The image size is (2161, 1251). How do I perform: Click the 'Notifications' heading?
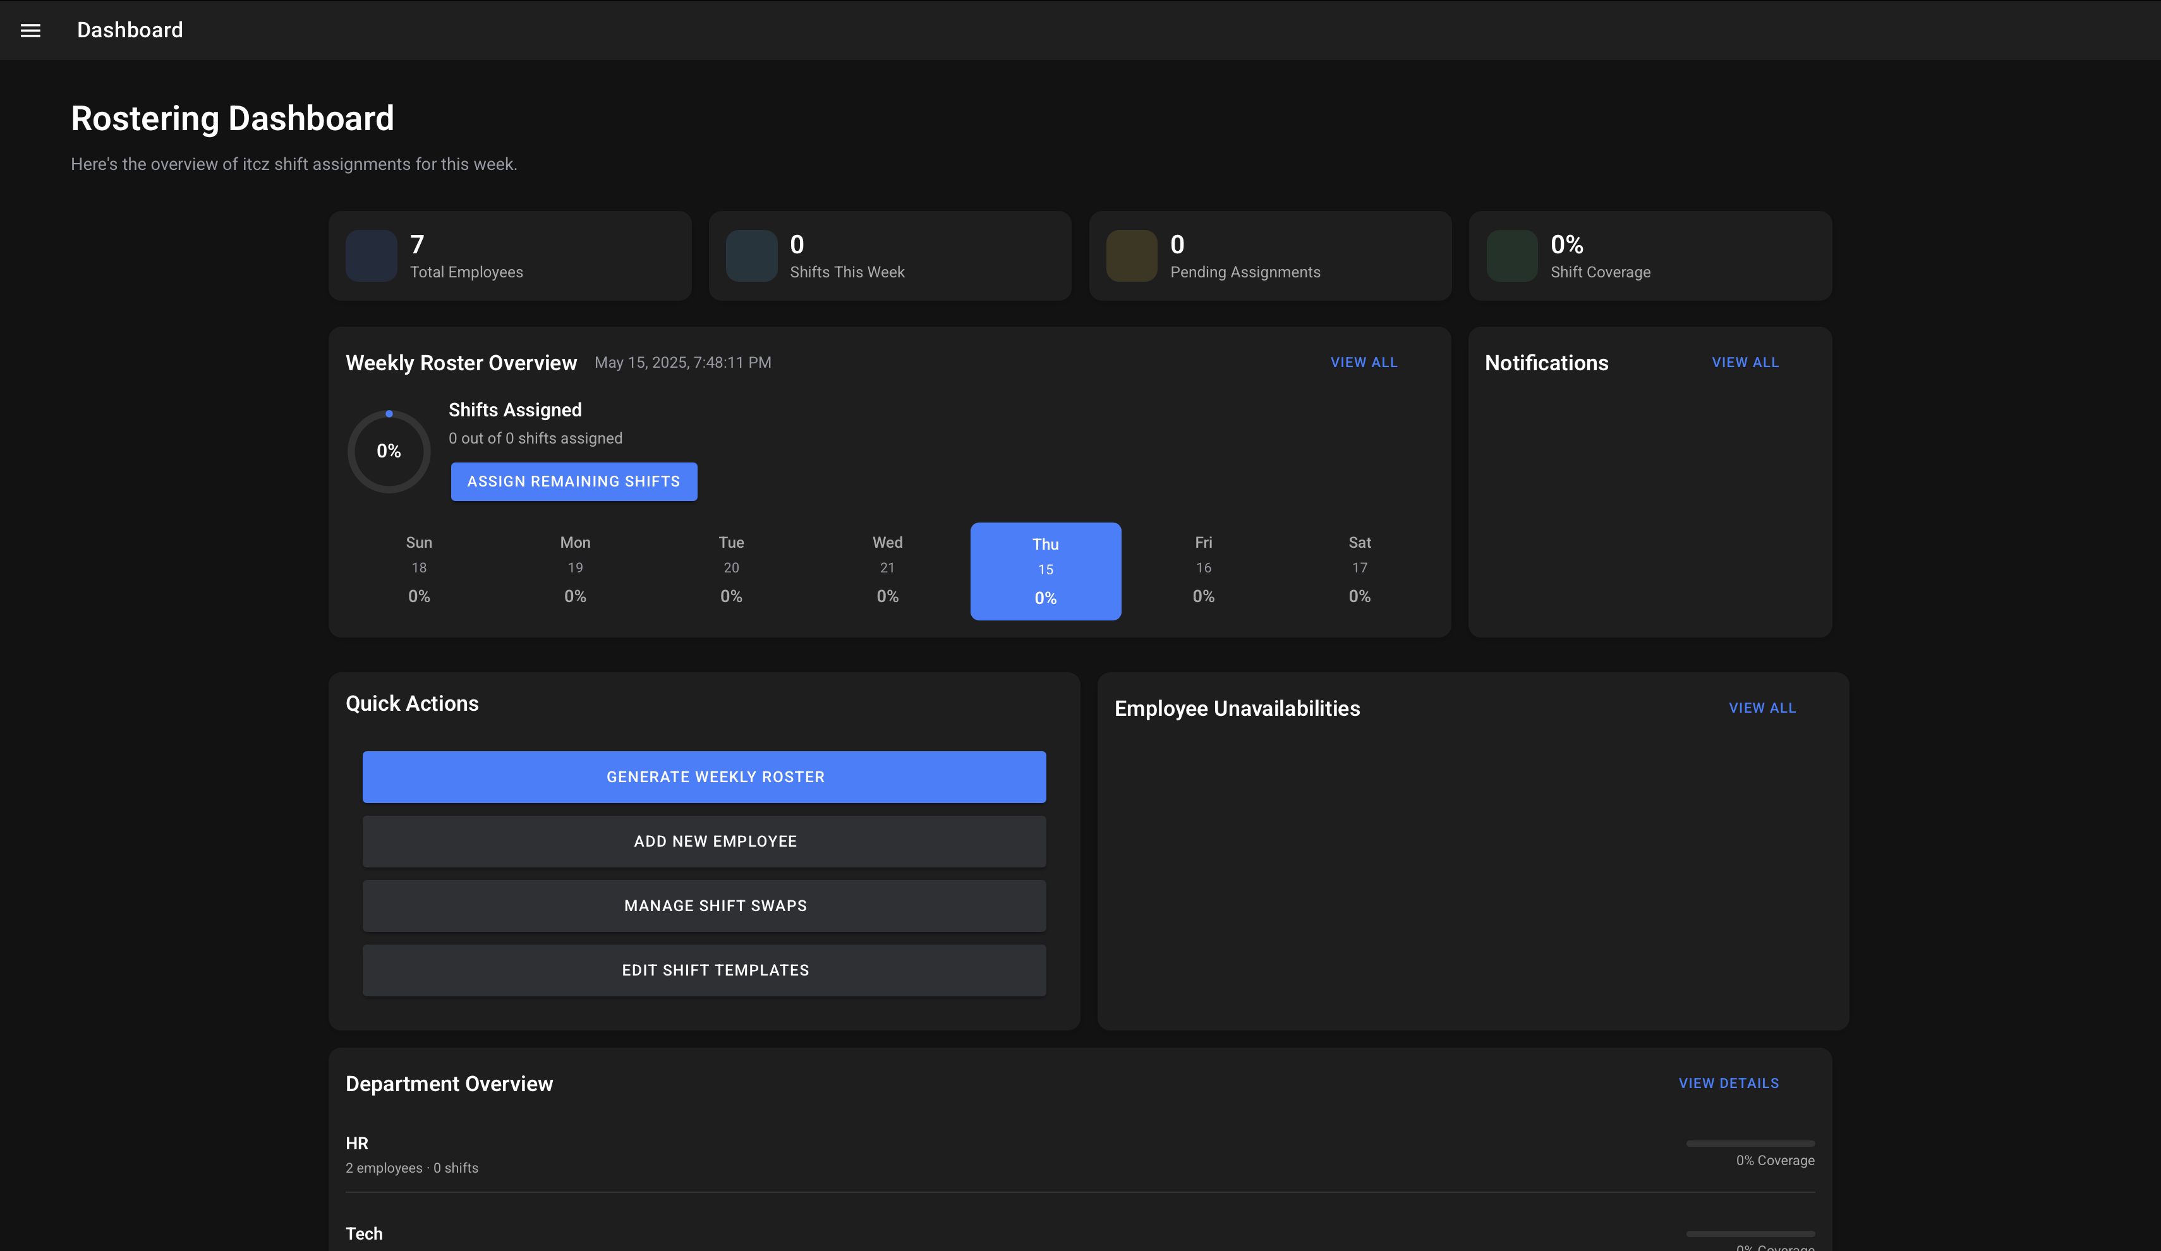pos(1546,363)
